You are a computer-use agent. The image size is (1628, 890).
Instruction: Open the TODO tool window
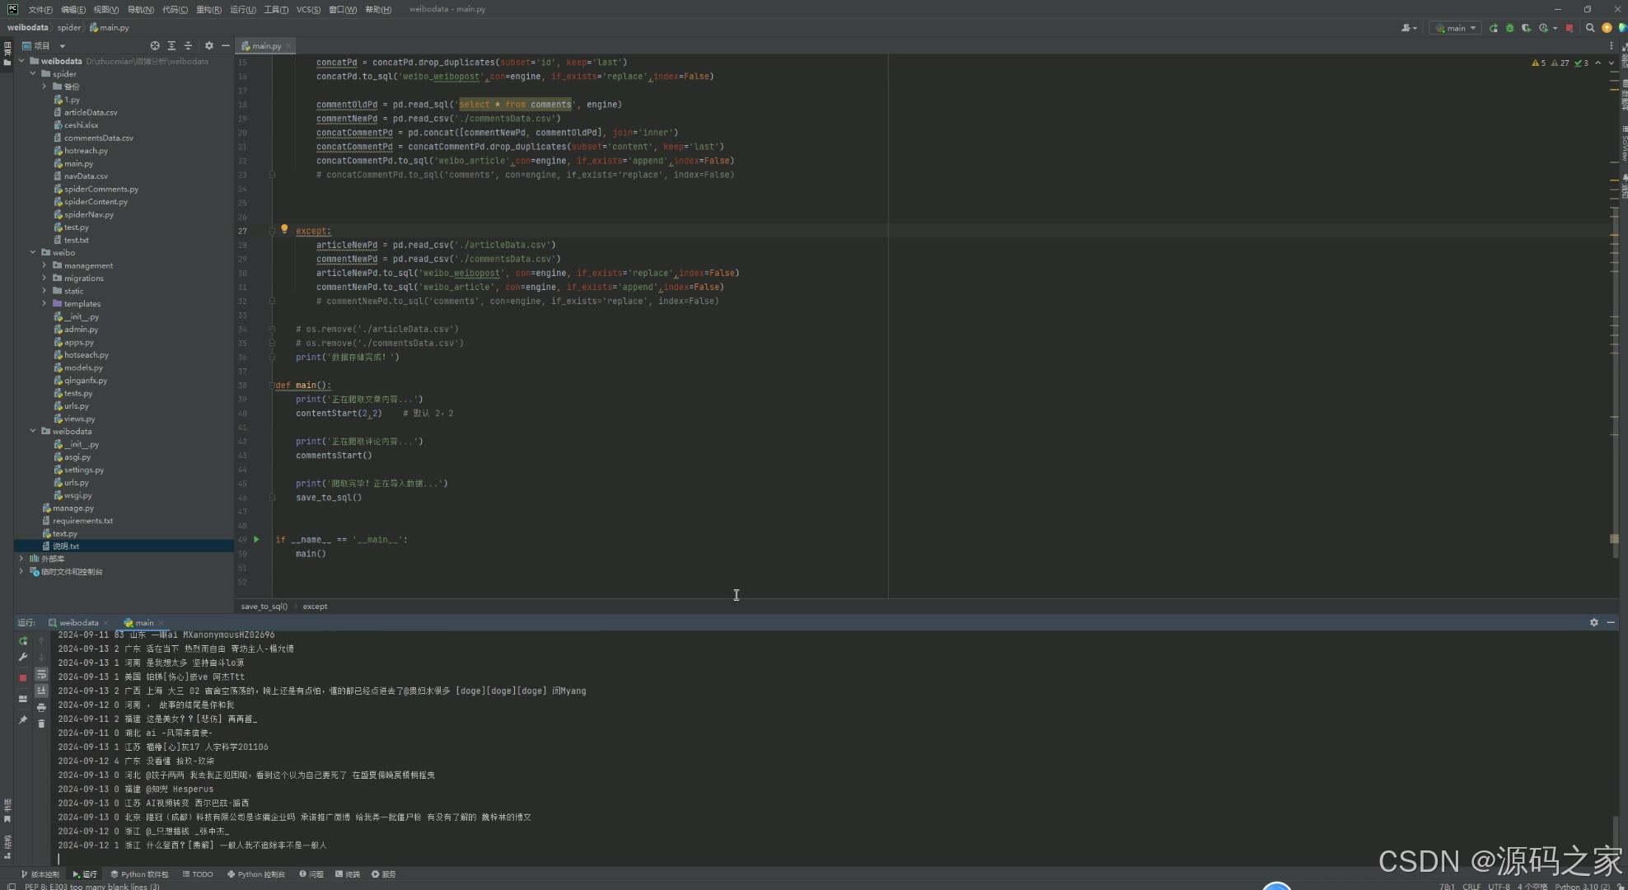(x=198, y=874)
